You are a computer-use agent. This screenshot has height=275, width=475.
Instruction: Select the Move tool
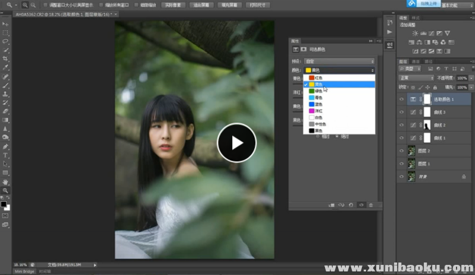(5, 24)
